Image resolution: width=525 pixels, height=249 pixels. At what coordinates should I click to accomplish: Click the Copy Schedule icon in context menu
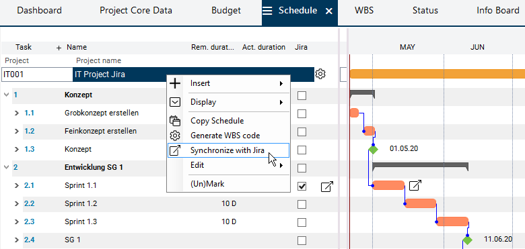pyautogui.click(x=175, y=121)
